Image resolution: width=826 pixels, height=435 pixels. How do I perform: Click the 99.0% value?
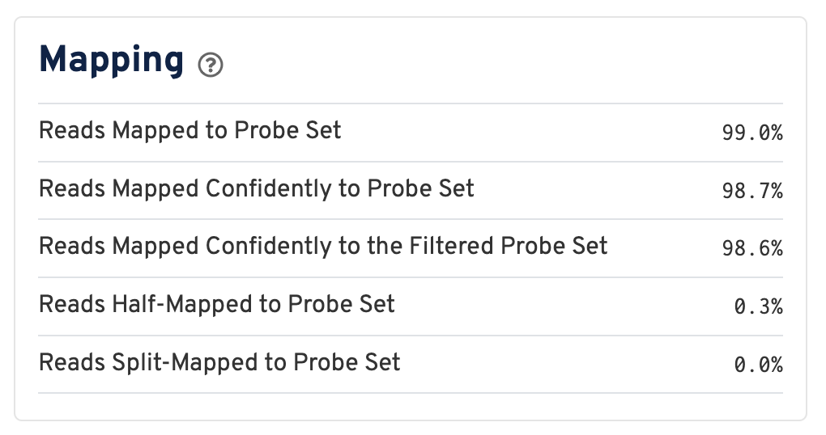[751, 133]
